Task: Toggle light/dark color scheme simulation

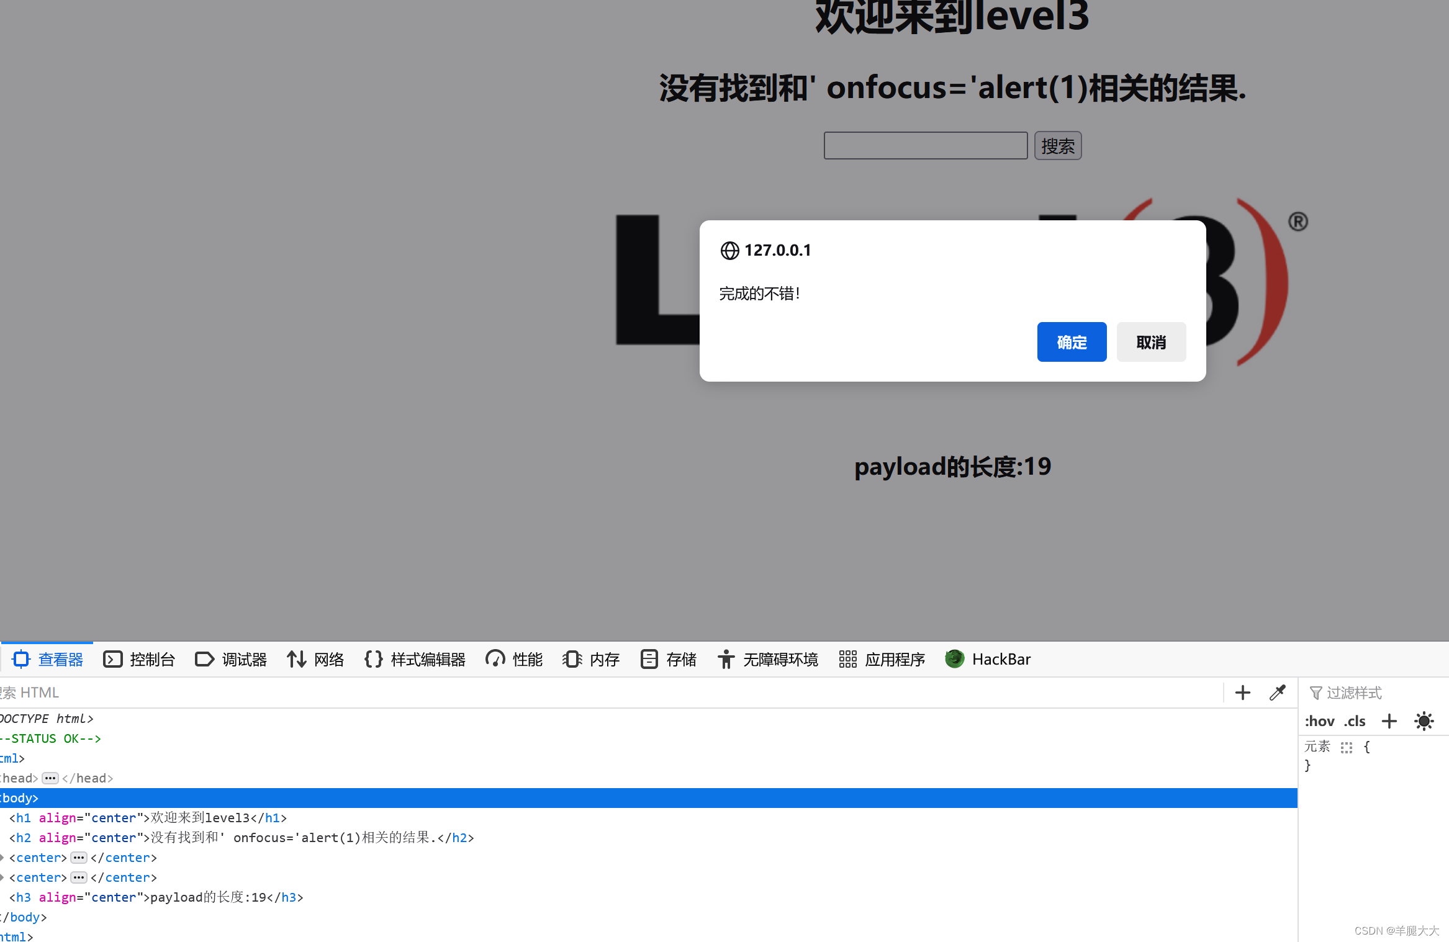Action: [1424, 721]
